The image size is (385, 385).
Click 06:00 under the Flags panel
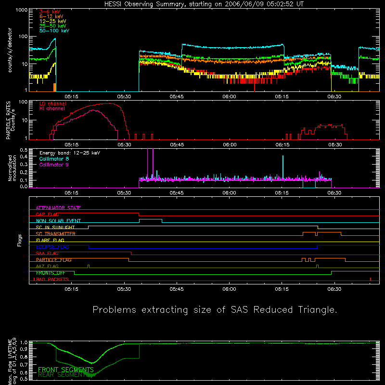pyautogui.click(x=230, y=289)
